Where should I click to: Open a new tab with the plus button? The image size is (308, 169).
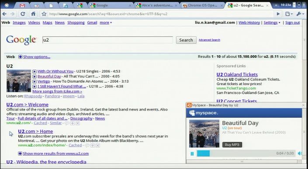(276, 6)
